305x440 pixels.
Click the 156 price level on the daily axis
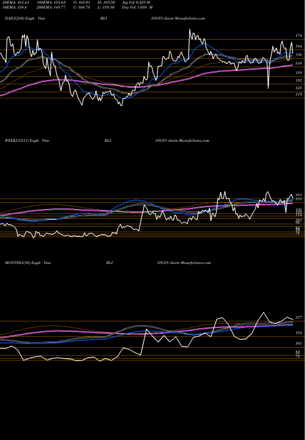[x=298, y=55]
